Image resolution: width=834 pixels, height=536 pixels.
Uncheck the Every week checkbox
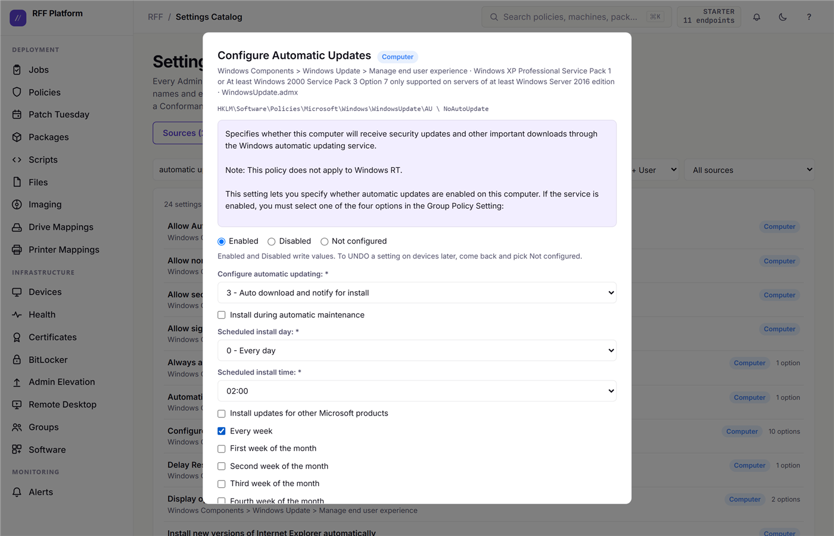click(222, 431)
